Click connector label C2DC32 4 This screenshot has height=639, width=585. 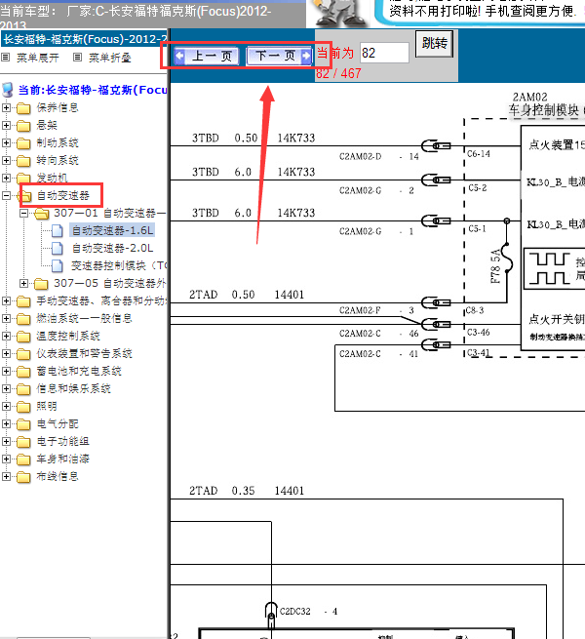coord(308,612)
